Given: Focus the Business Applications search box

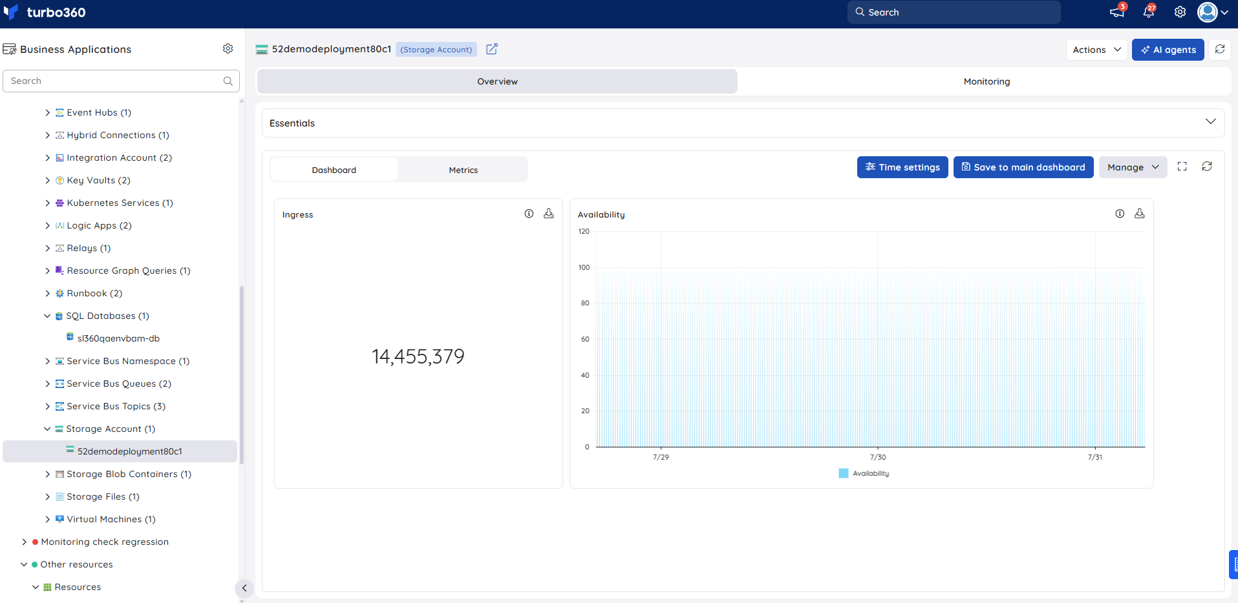Looking at the screenshot, I should tap(121, 81).
